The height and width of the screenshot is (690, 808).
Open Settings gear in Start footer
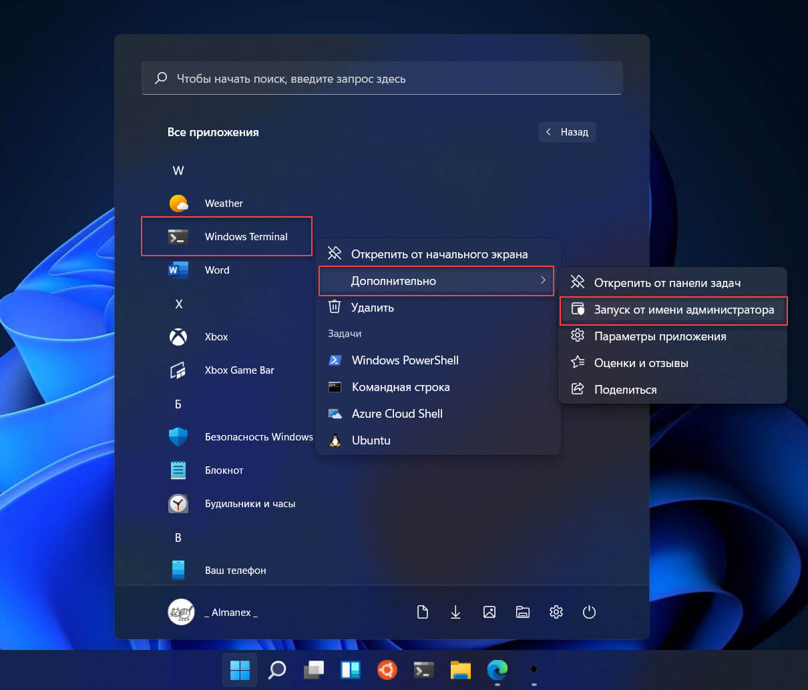(x=556, y=612)
